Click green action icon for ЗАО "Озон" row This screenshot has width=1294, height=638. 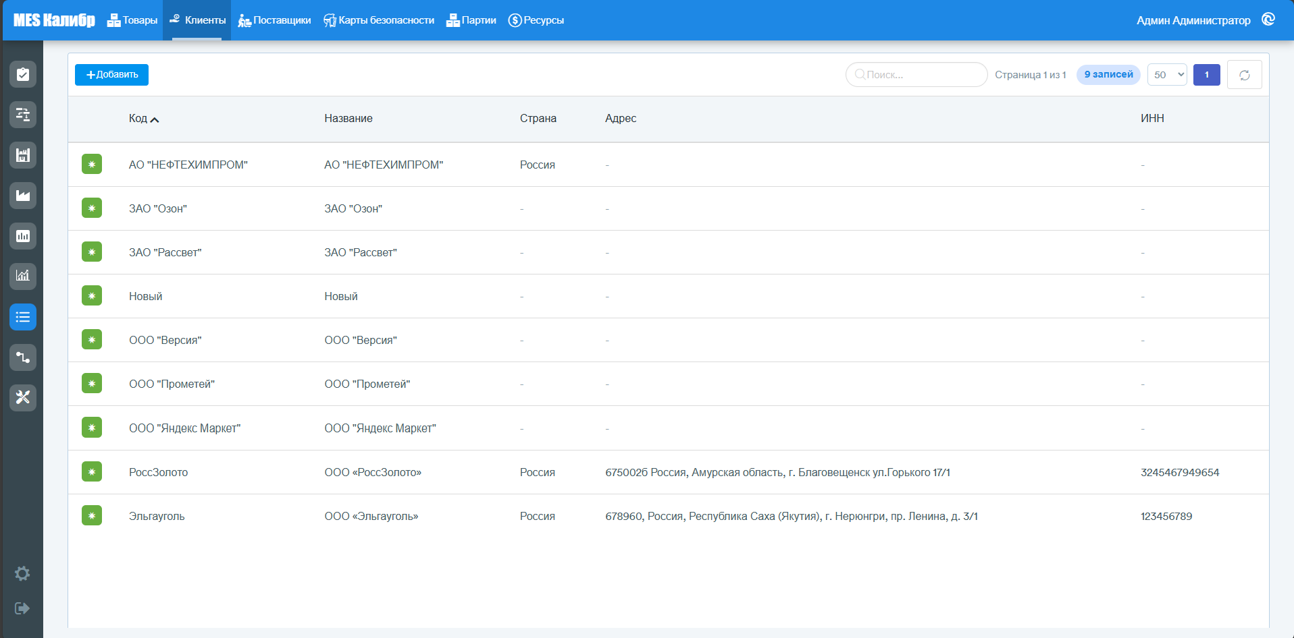92,208
